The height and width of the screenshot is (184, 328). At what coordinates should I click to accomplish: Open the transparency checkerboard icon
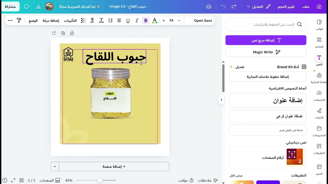pyautogui.click(x=83, y=20)
